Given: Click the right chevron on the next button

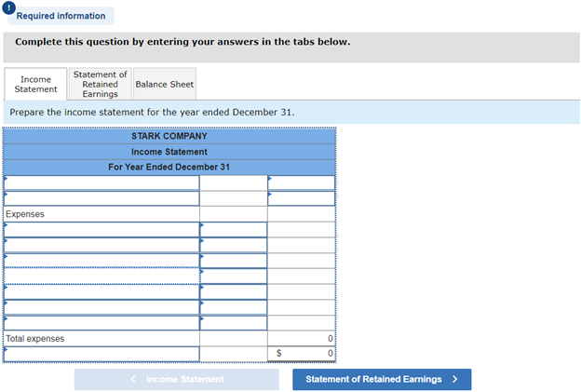Looking at the screenshot, I should tap(455, 379).
